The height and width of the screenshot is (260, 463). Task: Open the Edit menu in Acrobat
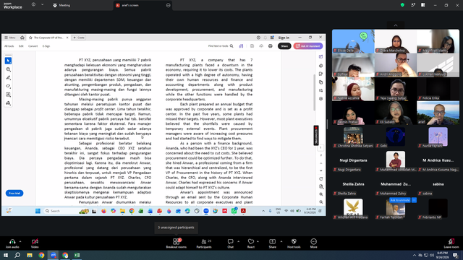point(21,46)
